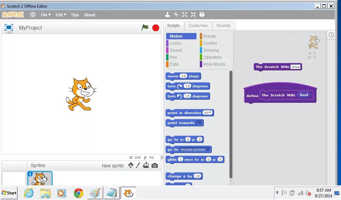Collapse stage using the small divider arrow
This screenshot has height=200, width=341.
pos(162,157)
